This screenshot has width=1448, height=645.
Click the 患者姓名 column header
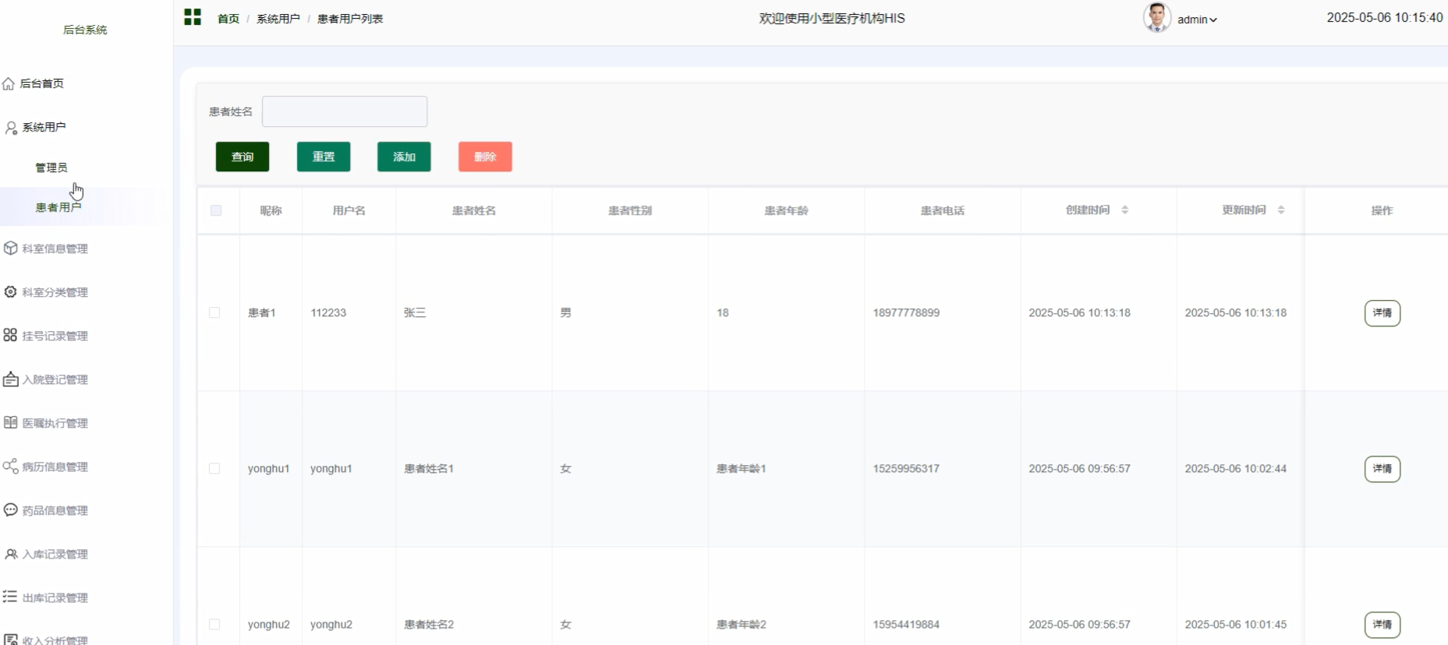pyautogui.click(x=474, y=210)
